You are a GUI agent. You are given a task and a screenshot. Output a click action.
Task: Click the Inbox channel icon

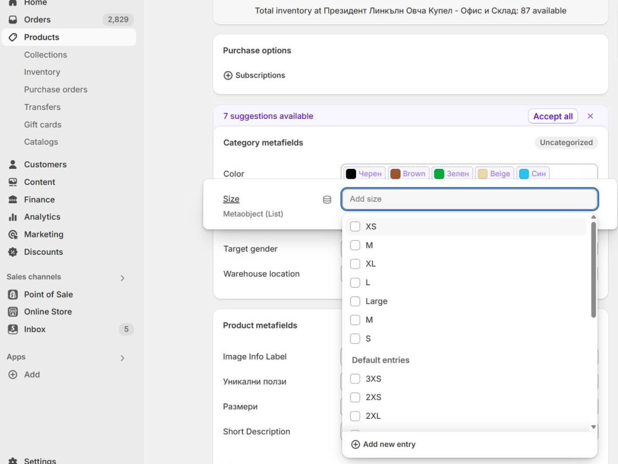click(12, 329)
